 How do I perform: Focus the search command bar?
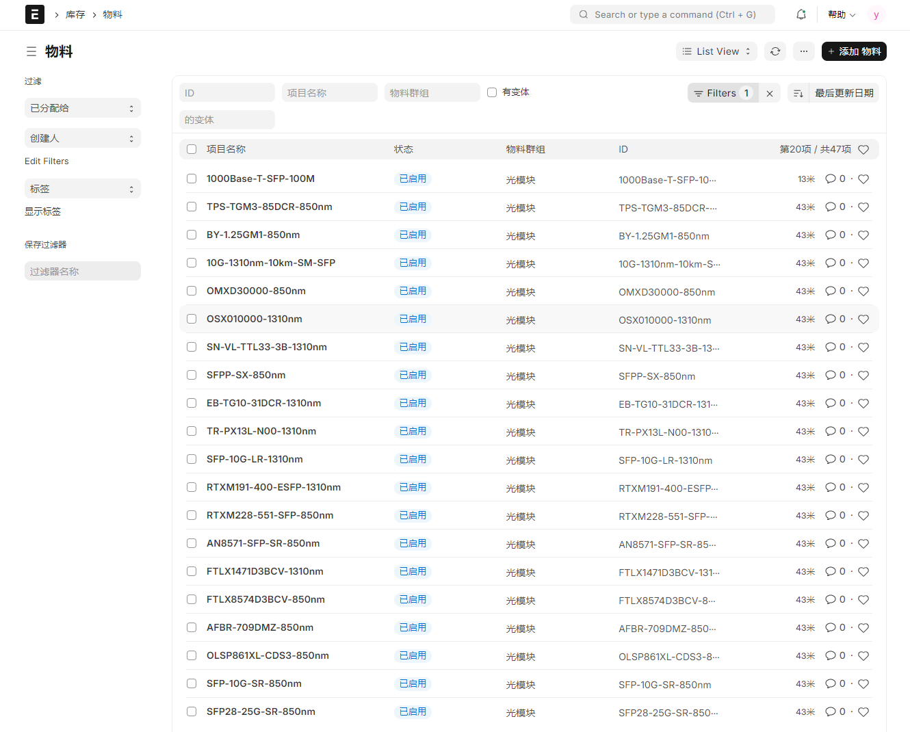click(672, 14)
